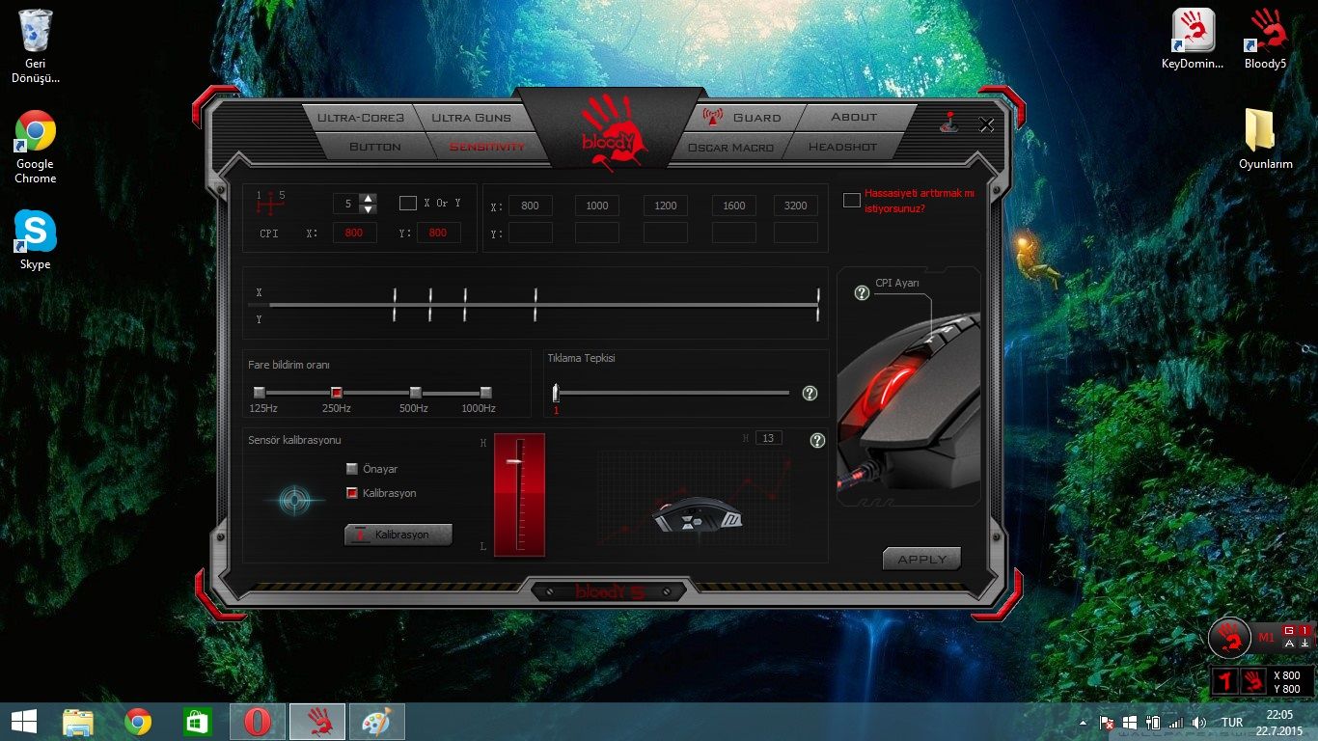Screen dimensions: 1318x741
Task: Select the Kalibrasyon option
Action: click(352, 493)
